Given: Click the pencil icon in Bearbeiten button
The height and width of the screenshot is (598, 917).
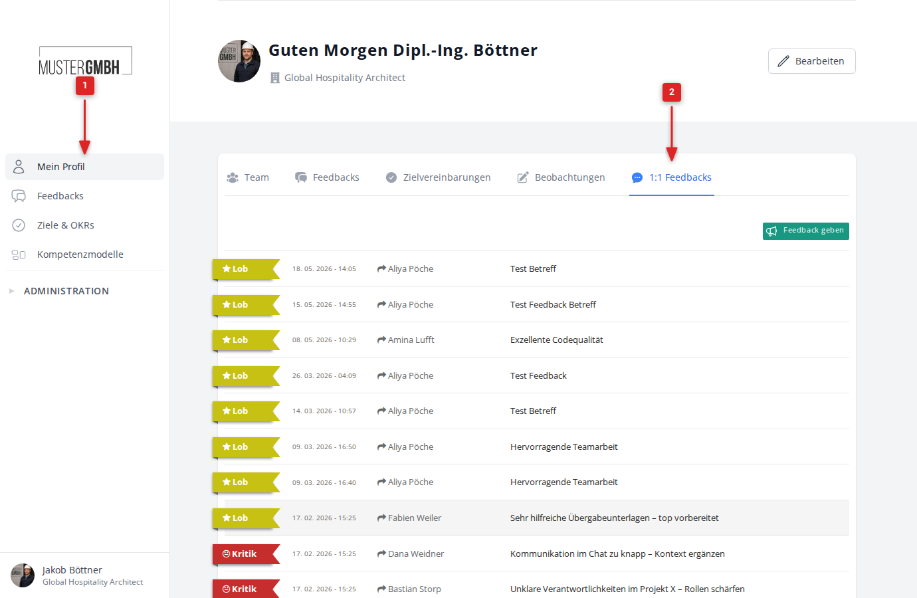Looking at the screenshot, I should 783,61.
